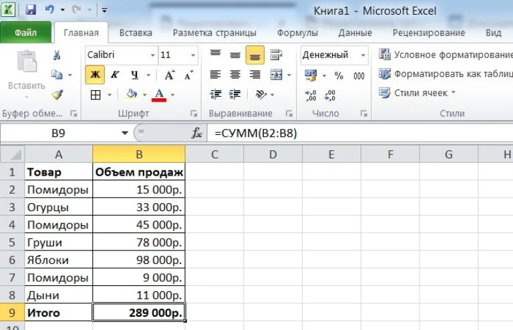The image size is (513, 330).
Task: Click the fx Insert Function icon
Action: click(x=196, y=133)
